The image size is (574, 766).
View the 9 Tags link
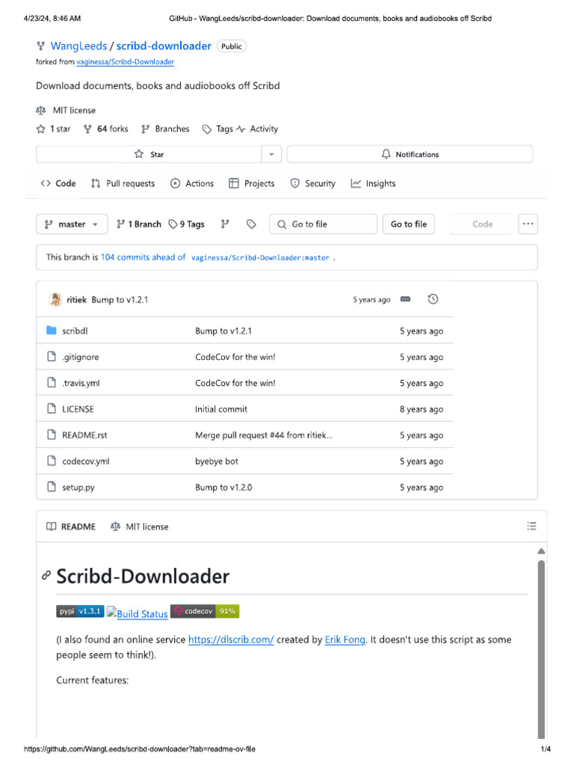pos(186,224)
